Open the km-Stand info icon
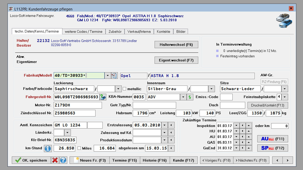 point(48,148)
